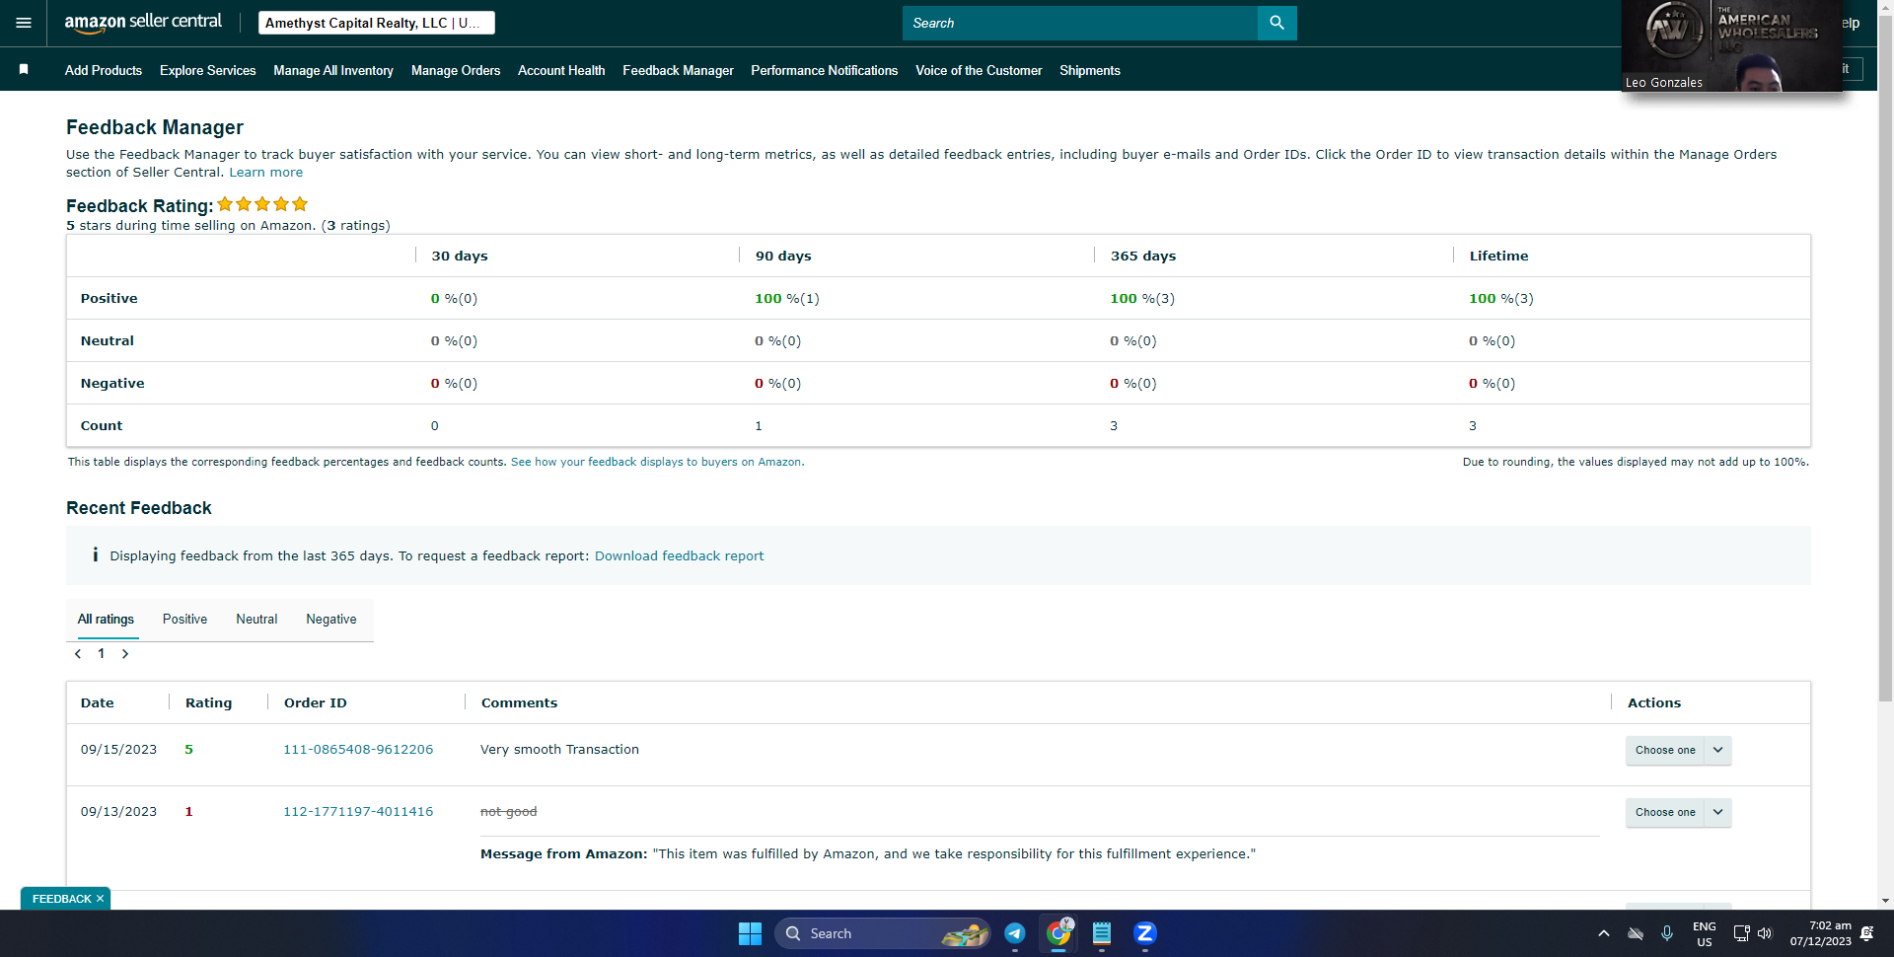Open Manage Orders page
The height and width of the screenshot is (957, 1894).
tap(456, 70)
